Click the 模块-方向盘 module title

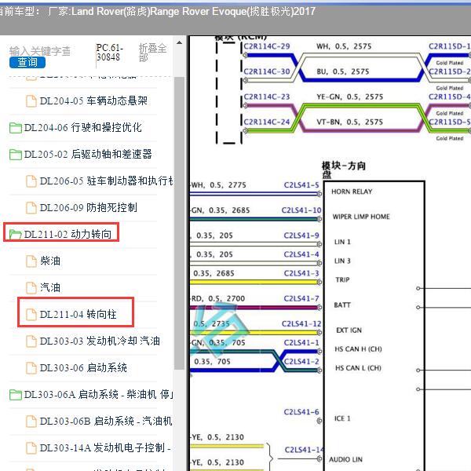pos(343,170)
